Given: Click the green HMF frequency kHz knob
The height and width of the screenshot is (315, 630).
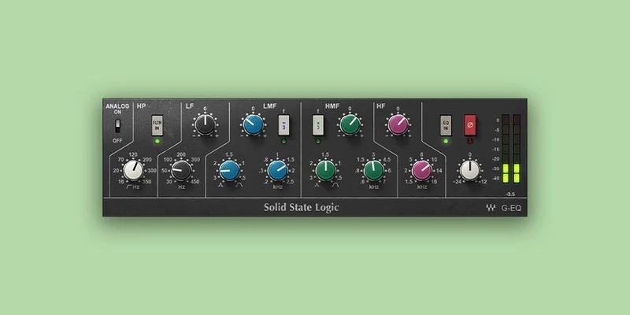Looking at the screenshot, I should click(373, 170).
